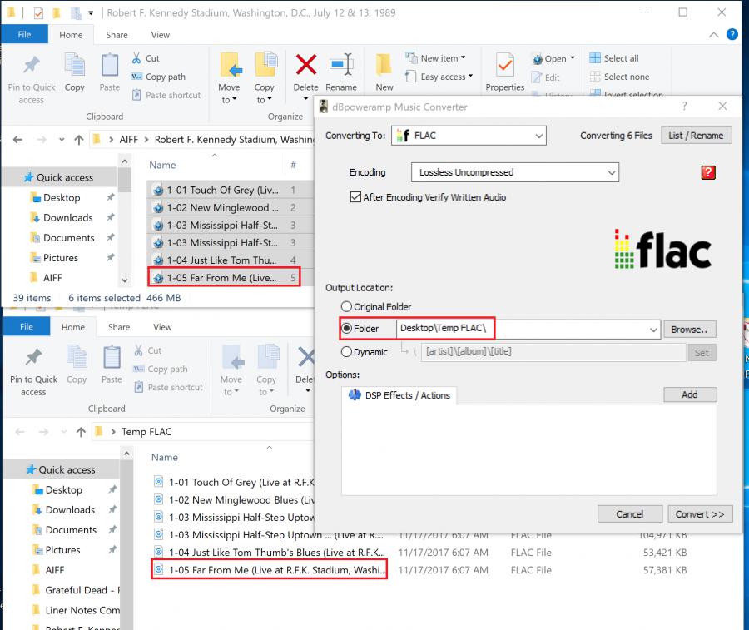The width and height of the screenshot is (749, 630).
Task: Click Up arrow in Temp FLAC window
Action: click(x=81, y=432)
